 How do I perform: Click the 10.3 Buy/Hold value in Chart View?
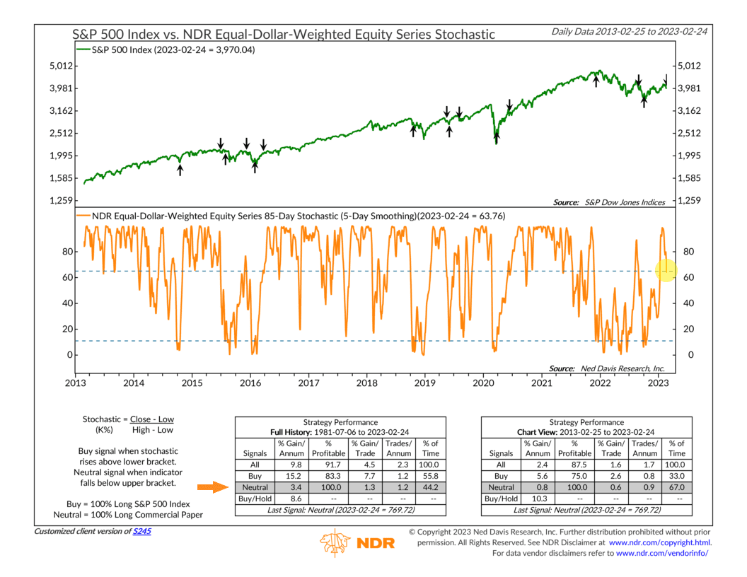pos(540,499)
